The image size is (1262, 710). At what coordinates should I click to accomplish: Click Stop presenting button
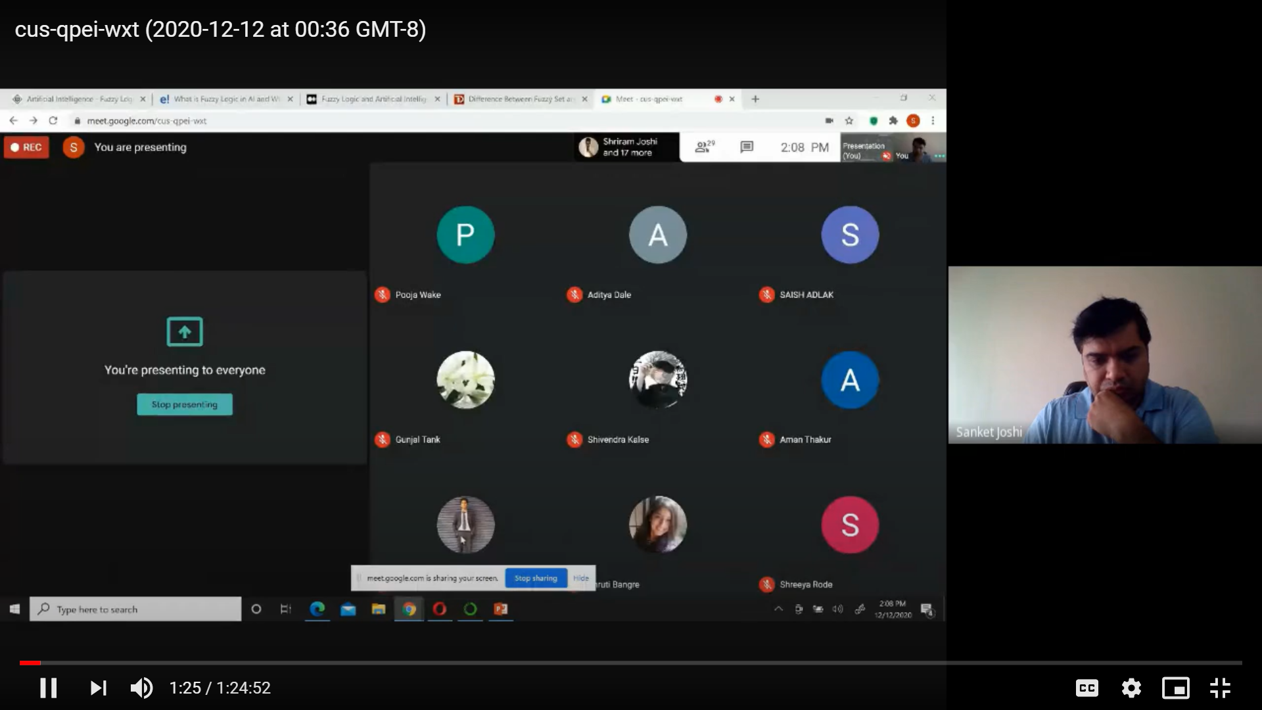click(185, 404)
